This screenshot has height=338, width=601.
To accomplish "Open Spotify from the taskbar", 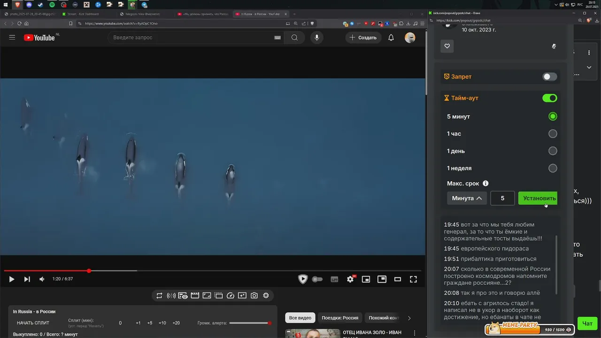I will coord(52,5).
